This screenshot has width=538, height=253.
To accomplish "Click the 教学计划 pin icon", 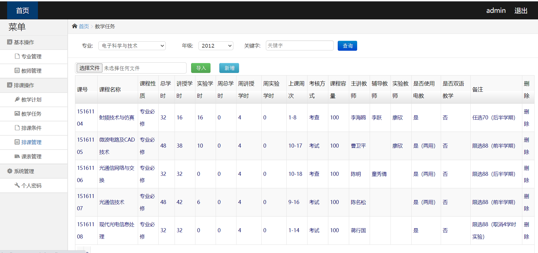I will [x=17, y=99].
